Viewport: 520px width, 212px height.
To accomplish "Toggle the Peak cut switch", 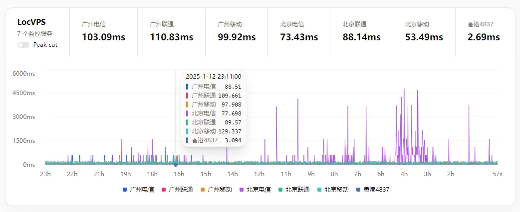I will click(23, 45).
